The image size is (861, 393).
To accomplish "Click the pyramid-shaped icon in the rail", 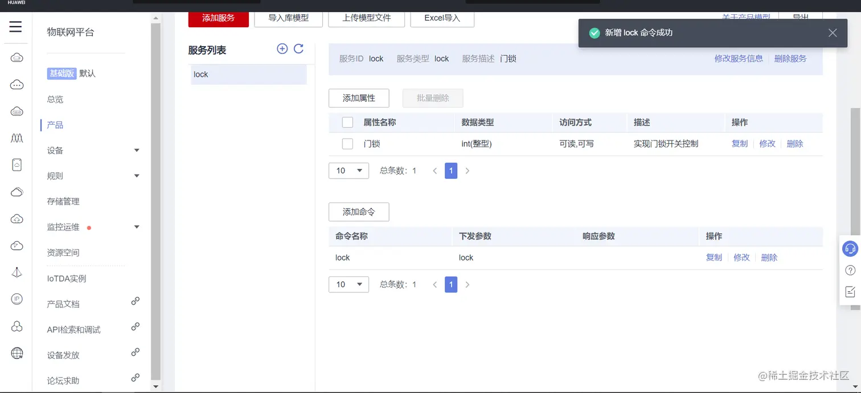I will (17, 272).
